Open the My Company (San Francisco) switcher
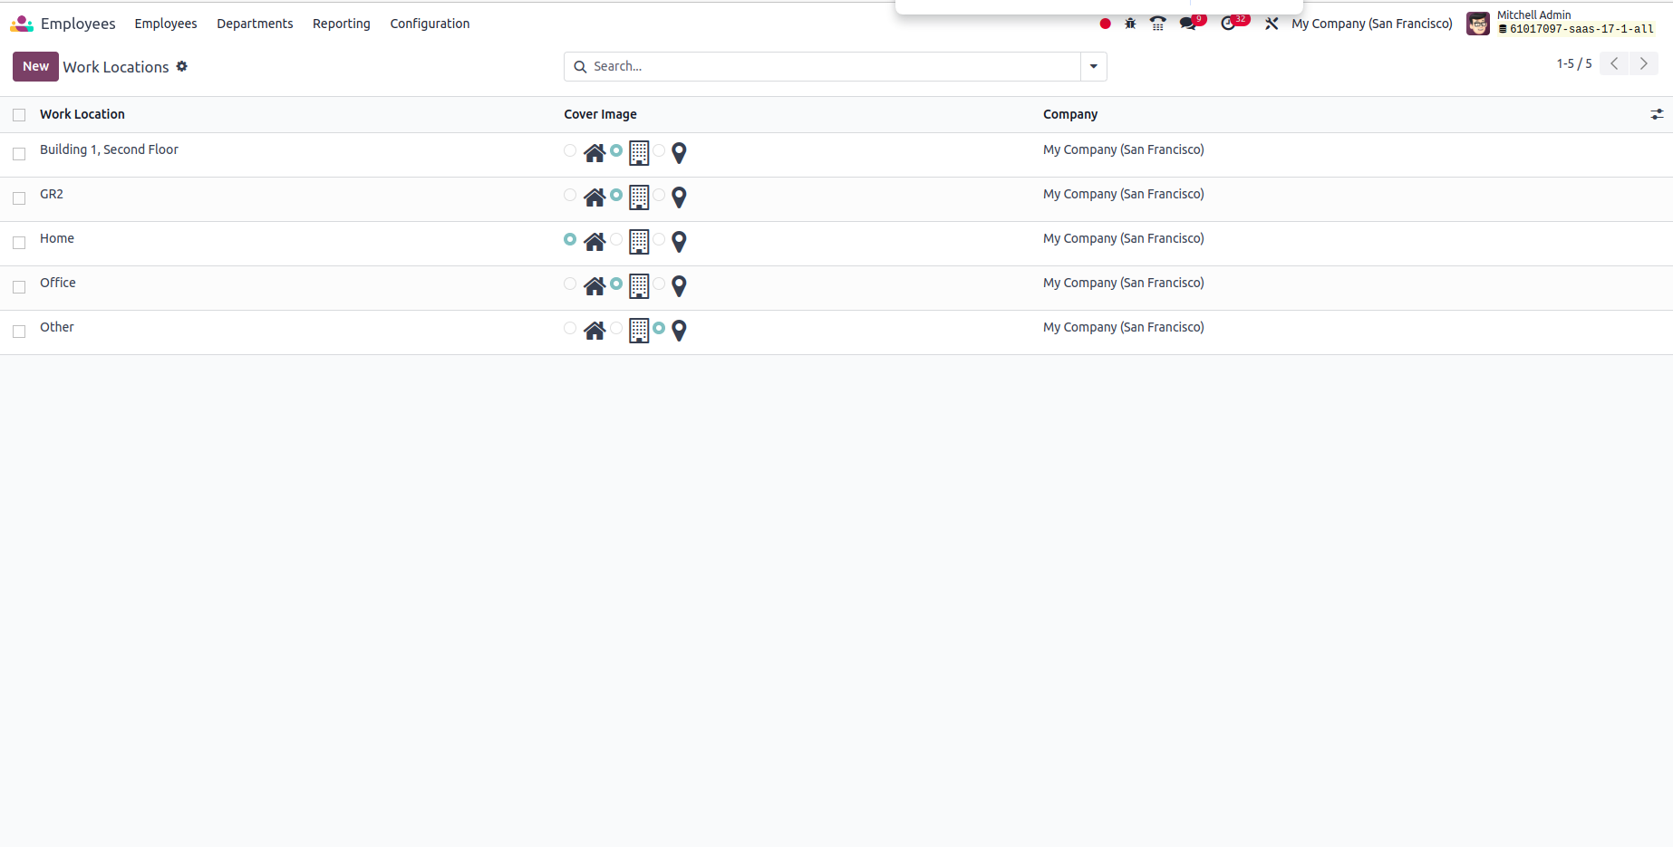 (1371, 24)
